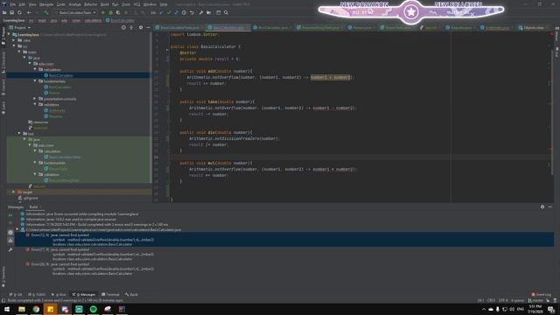Viewport: 560px width, 315px height.
Task: Select .gitignore file in project tree
Action: [31, 198]
